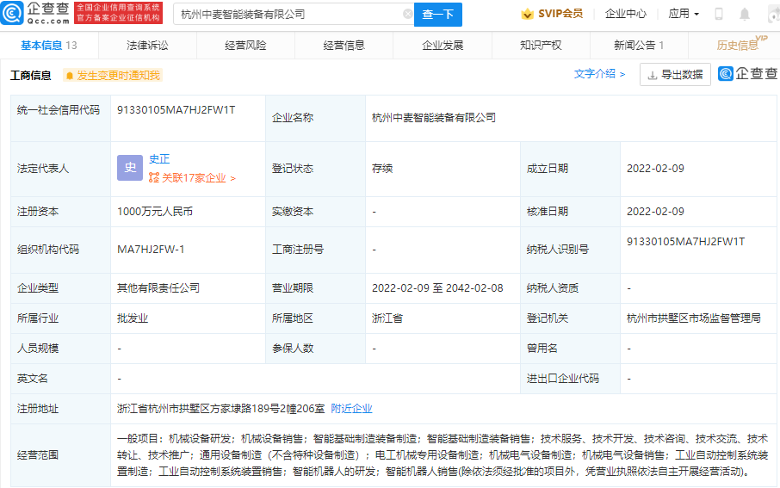This screenshot has height=488, width=780.
Task: Expand 关联17家企业 associated companies
Action: tap(192, 178)
